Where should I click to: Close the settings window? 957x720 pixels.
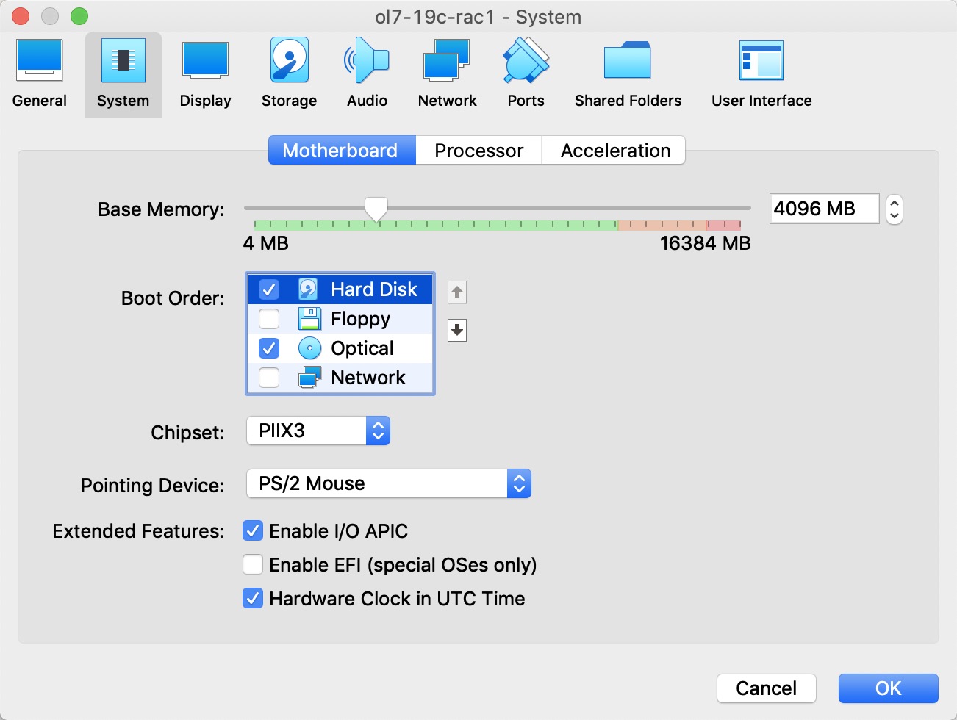pos(21,16)
